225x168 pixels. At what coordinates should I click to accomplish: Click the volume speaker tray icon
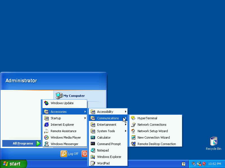(194, 164)
